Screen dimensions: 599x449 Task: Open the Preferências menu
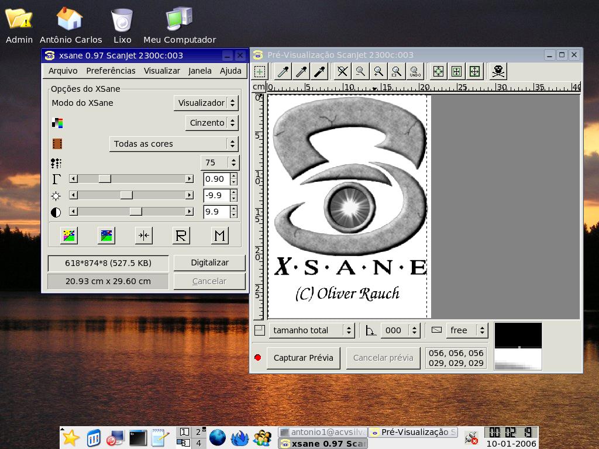click(111, 71)
